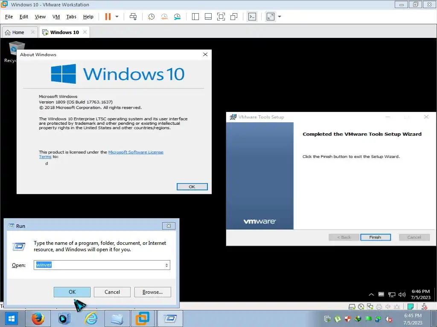Screen dimensions: 437x327
Task: Click the stretch guest display icon
Action: click(x=271, y=17)
